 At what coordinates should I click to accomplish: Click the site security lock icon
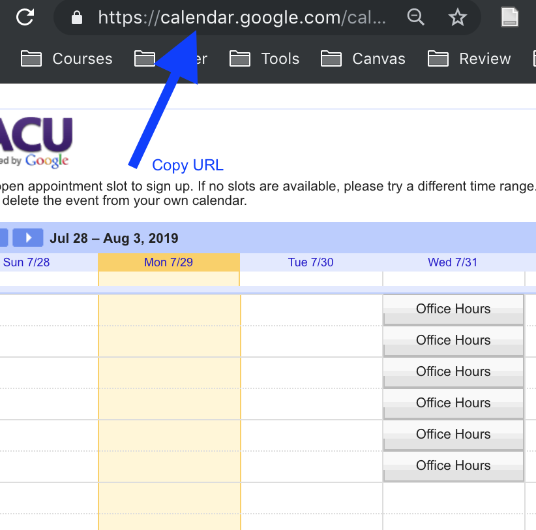(x=77, y=18)
